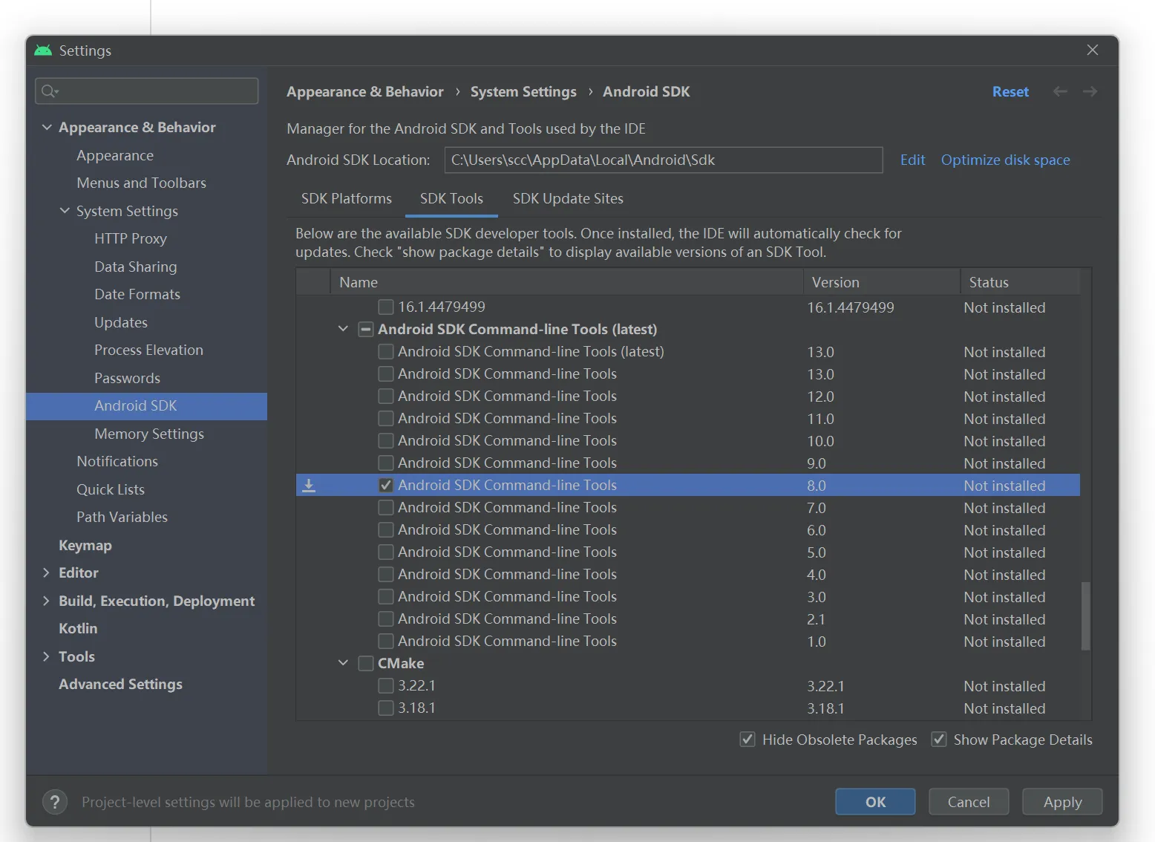Open Memory Settings page
This screenshot has height=842, width=1155.
pyautogui.click(x=149, y=434)
